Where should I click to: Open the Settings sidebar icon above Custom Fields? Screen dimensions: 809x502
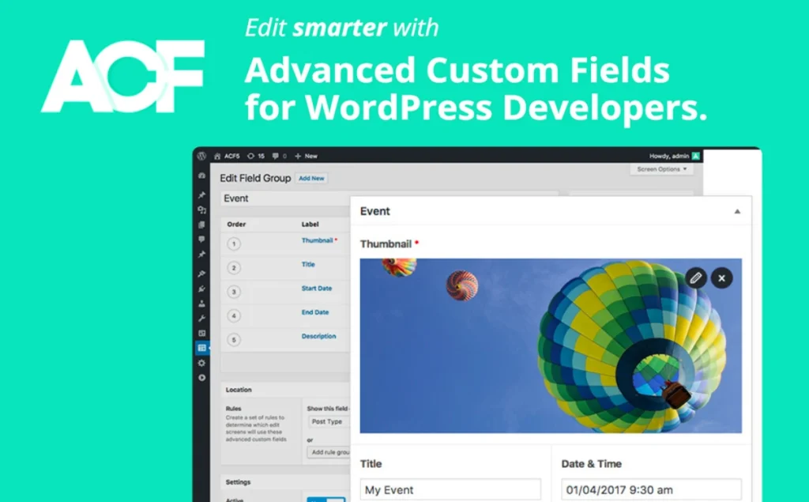tap(201, 333)
